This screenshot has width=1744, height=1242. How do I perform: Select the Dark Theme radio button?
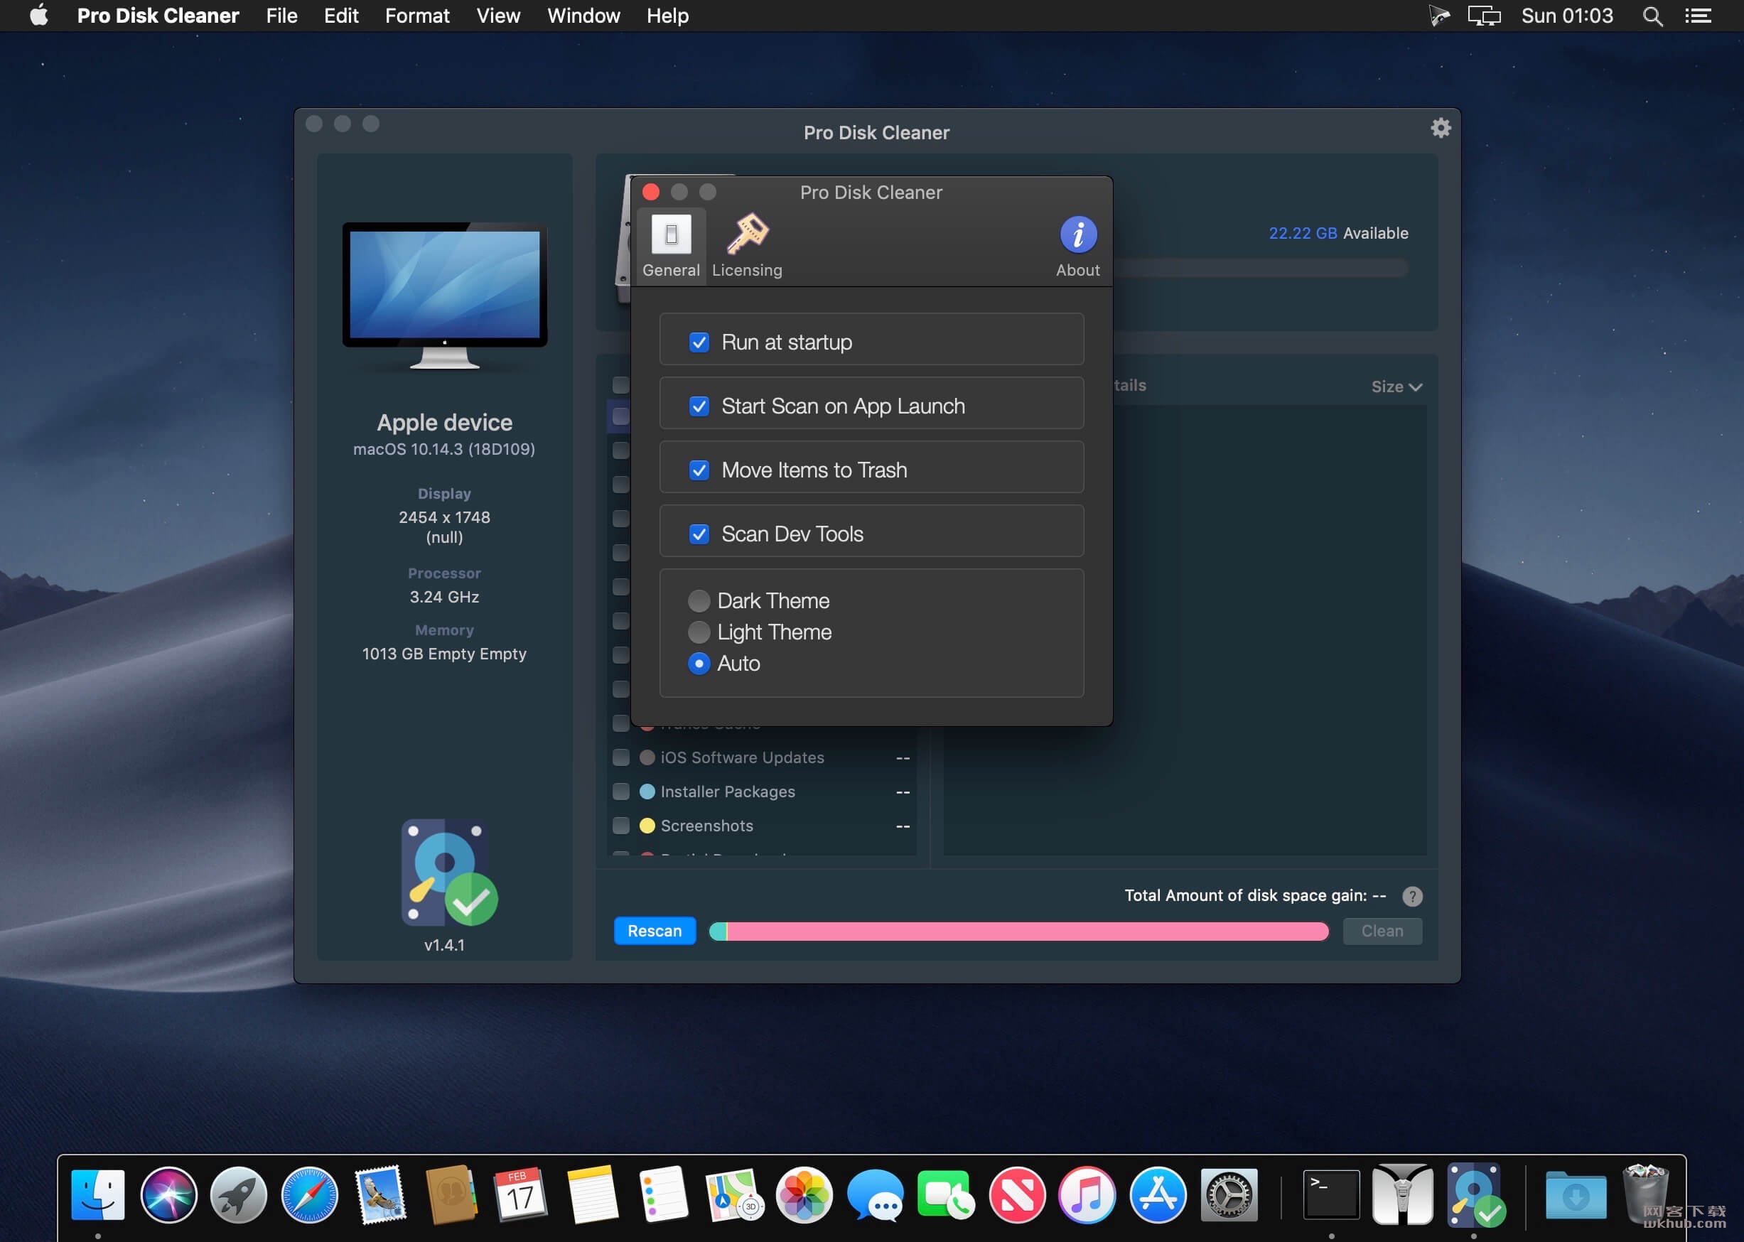tap(699, 600)
